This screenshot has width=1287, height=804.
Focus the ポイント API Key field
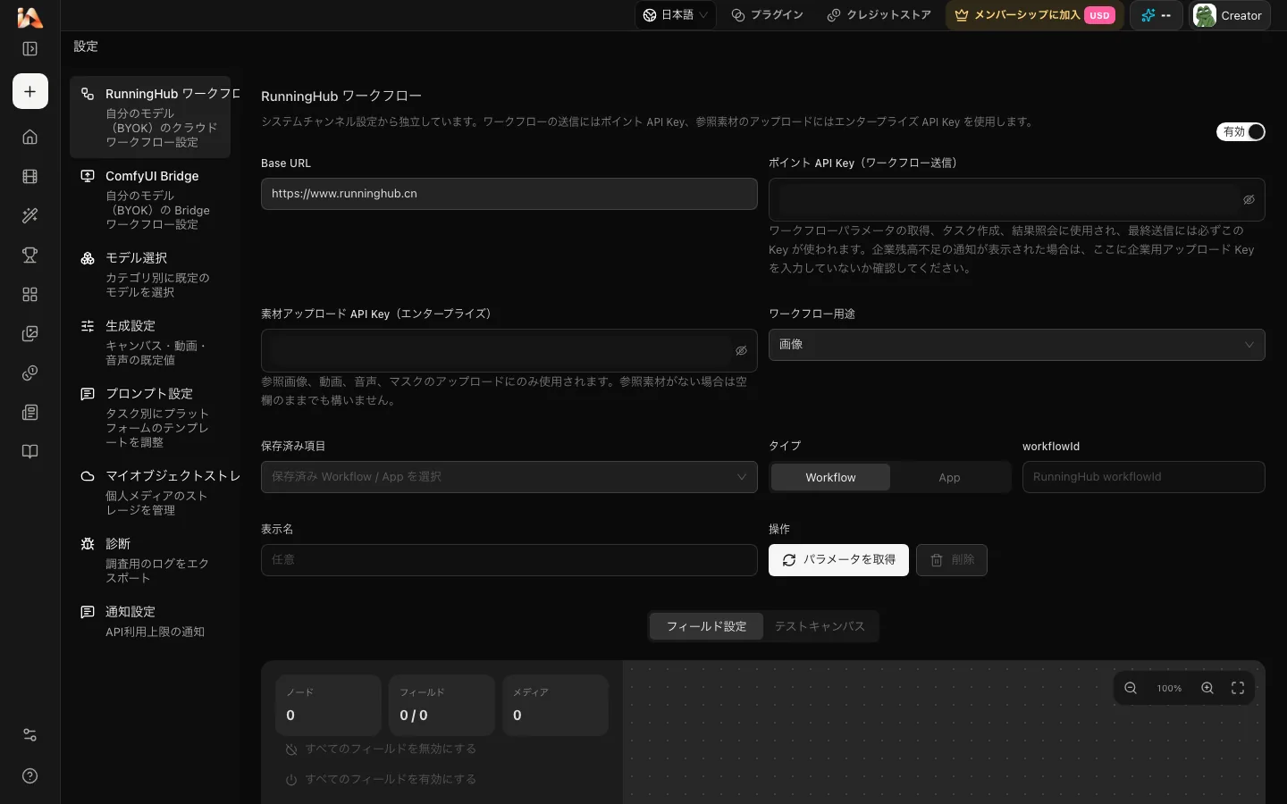(1016, 200)
